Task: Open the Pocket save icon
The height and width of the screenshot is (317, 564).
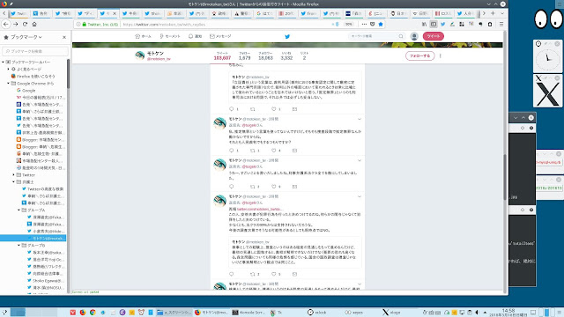Action: point(372,24)
